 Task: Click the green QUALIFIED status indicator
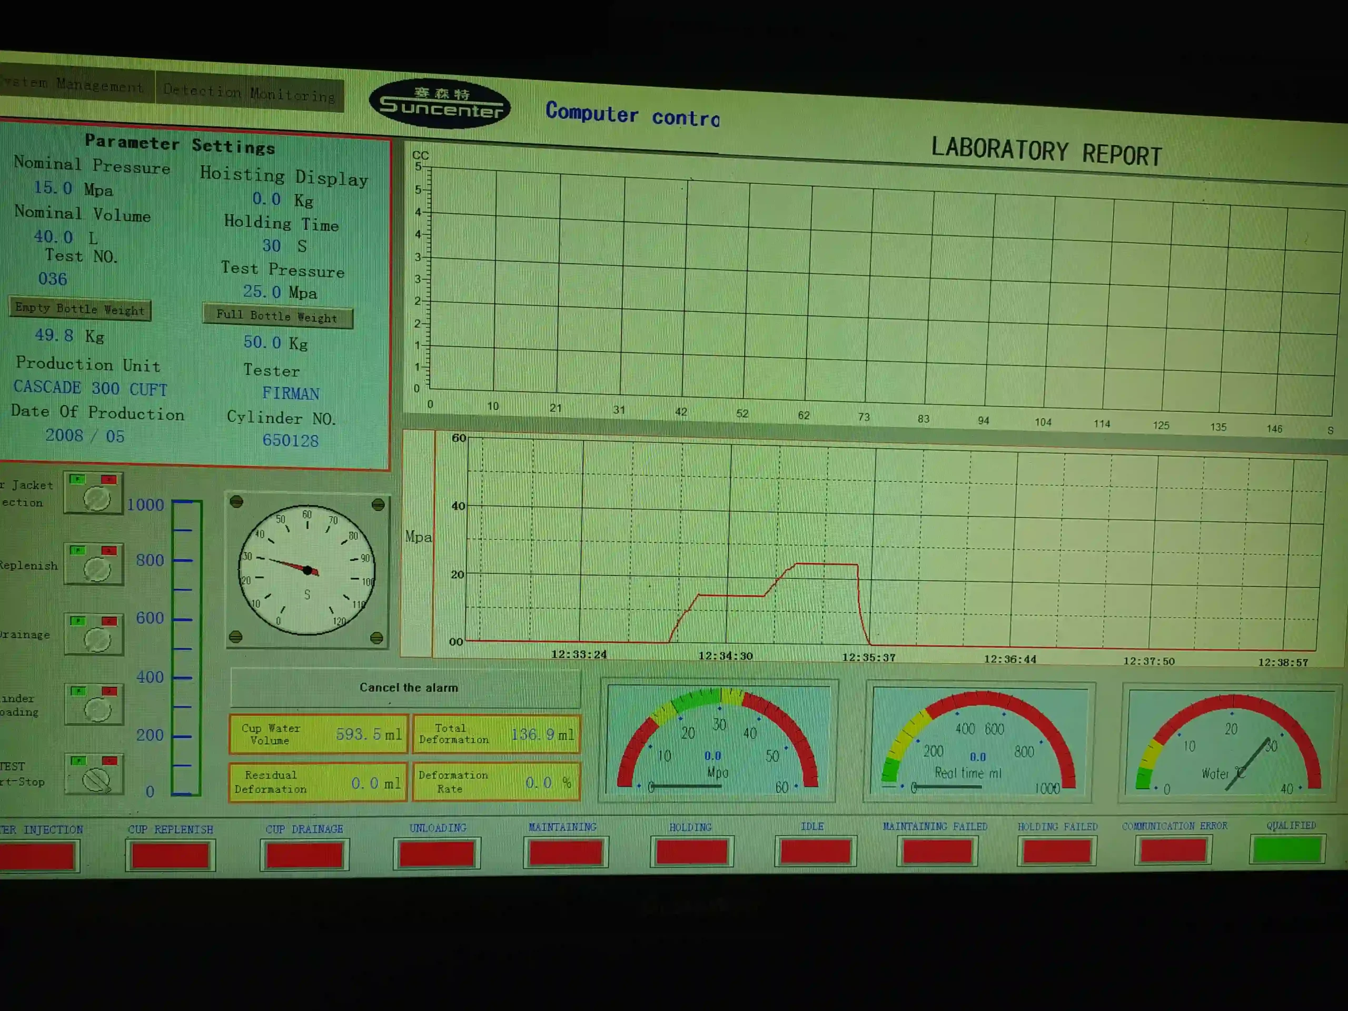(1286, 849)
